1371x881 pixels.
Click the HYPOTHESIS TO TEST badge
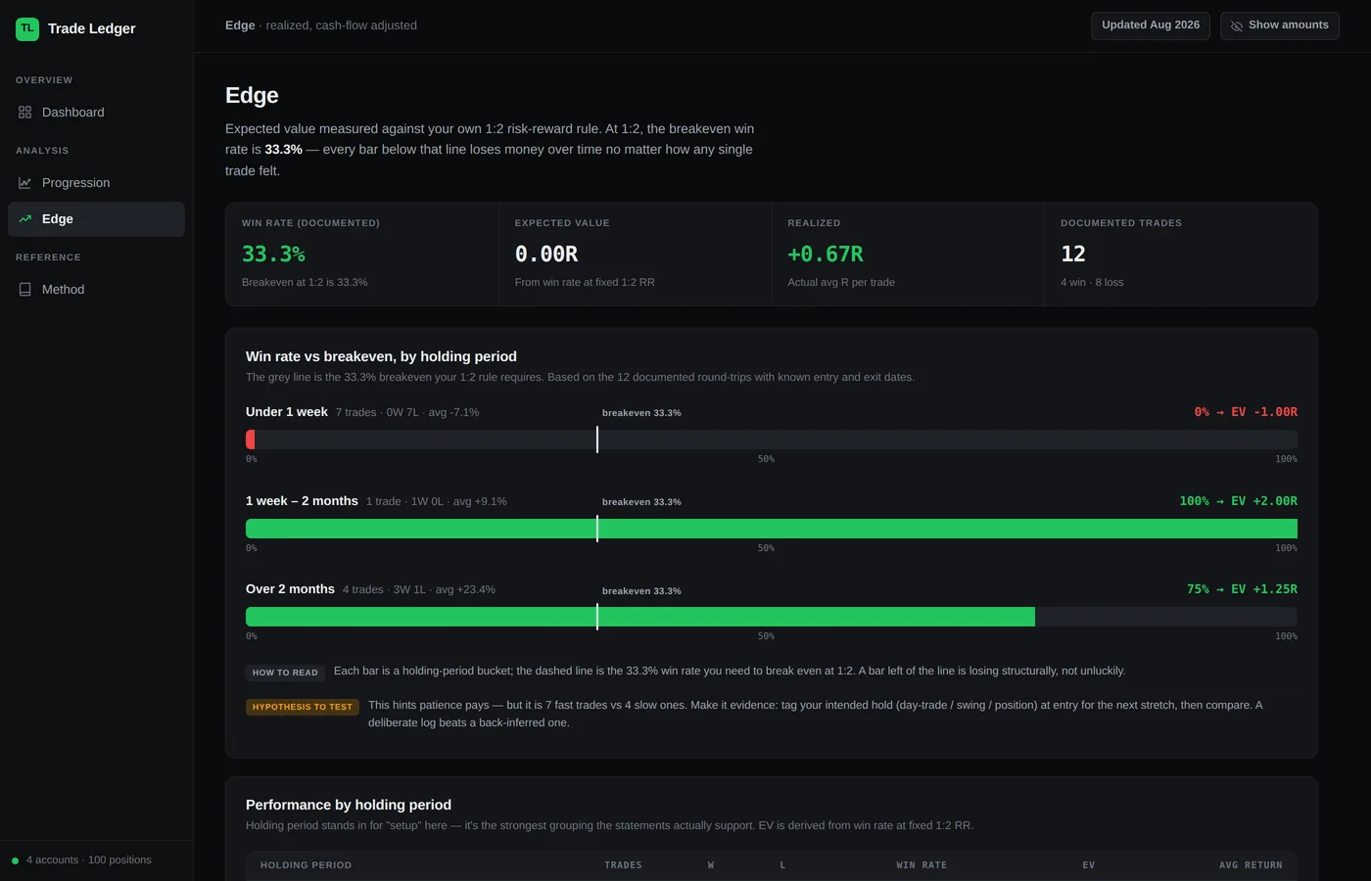[303, 707]
